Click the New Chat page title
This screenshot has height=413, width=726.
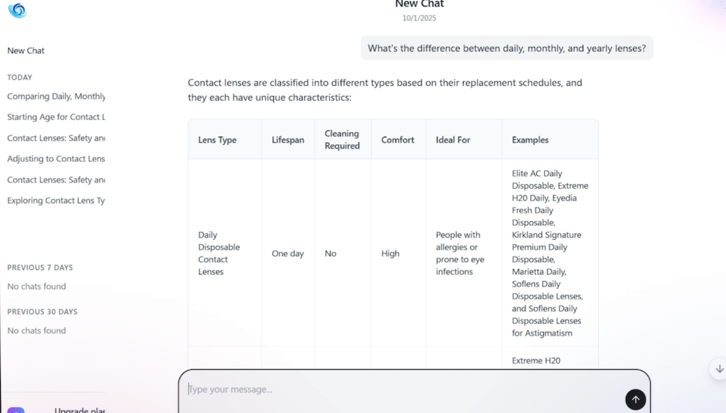pyautogui.click(x=419, y=4)
